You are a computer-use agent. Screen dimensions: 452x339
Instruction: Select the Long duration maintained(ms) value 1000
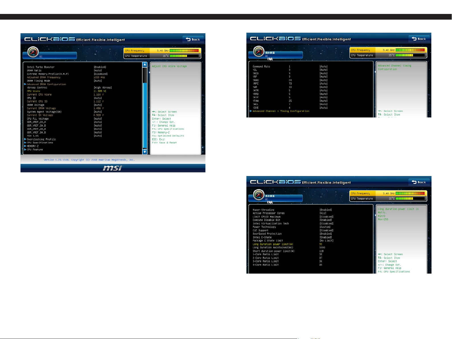[322, 248]
